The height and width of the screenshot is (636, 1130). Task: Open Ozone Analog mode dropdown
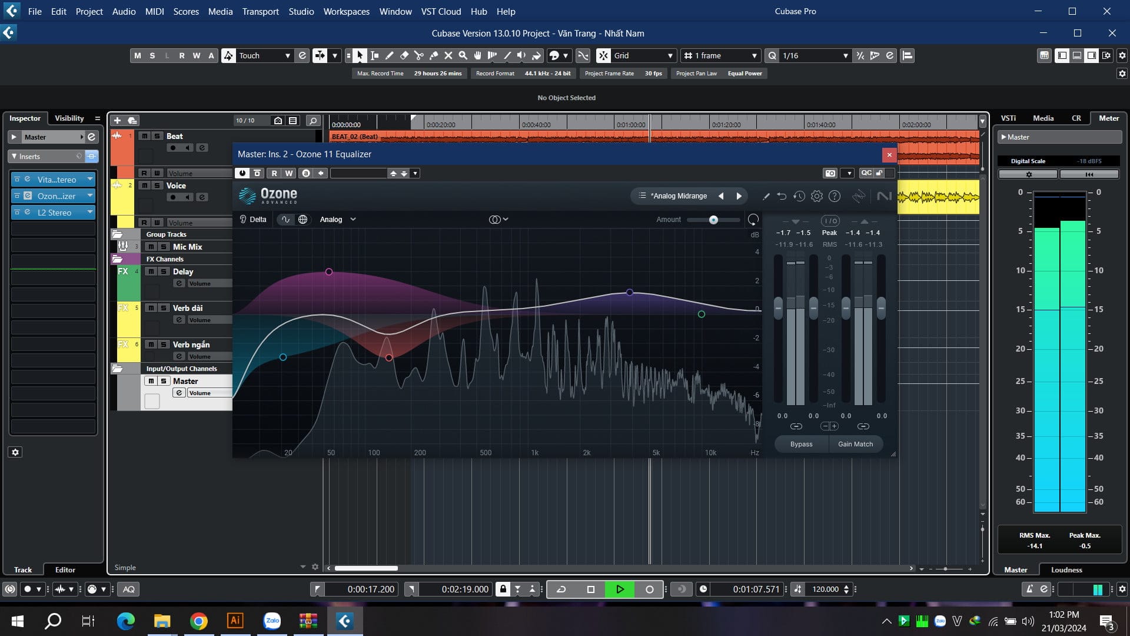point(338,219)
